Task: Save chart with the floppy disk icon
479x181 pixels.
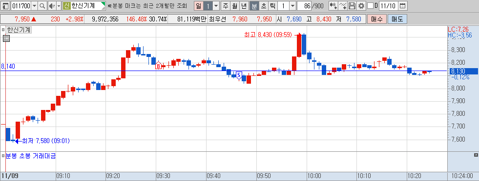Action: point(352,5)
